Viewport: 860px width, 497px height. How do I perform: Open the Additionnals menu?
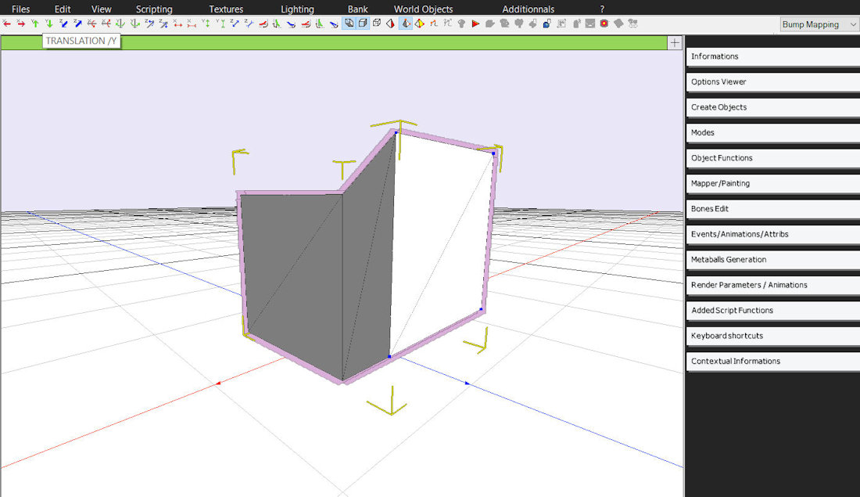(529, 9)
